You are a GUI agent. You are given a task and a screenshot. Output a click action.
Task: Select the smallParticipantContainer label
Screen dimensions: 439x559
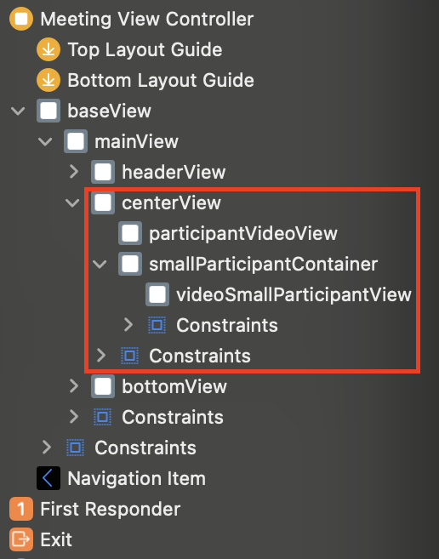pos(263,264)
